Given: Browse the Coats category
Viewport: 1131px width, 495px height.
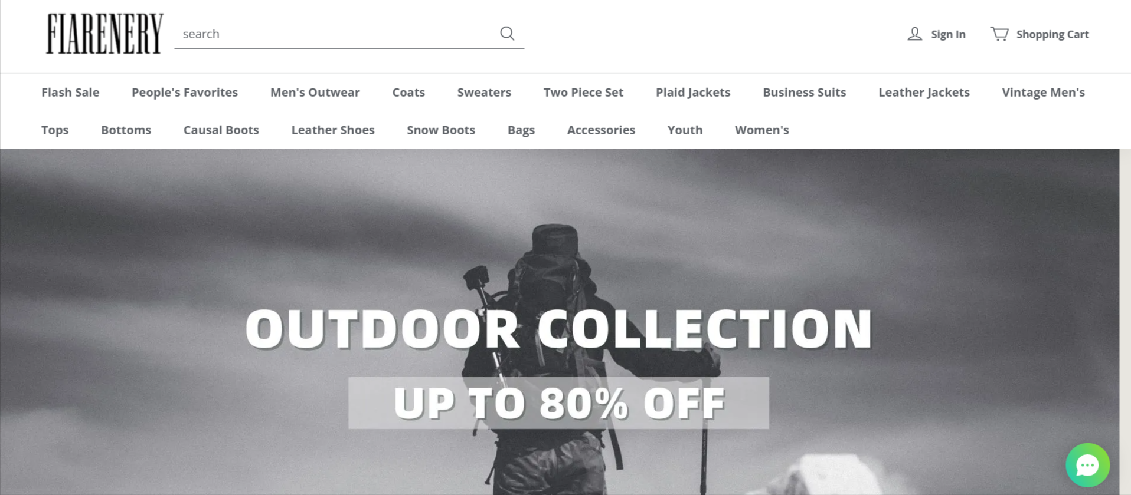Looking at the screenshot, I should pyautogui.click(x=408, y=92).
